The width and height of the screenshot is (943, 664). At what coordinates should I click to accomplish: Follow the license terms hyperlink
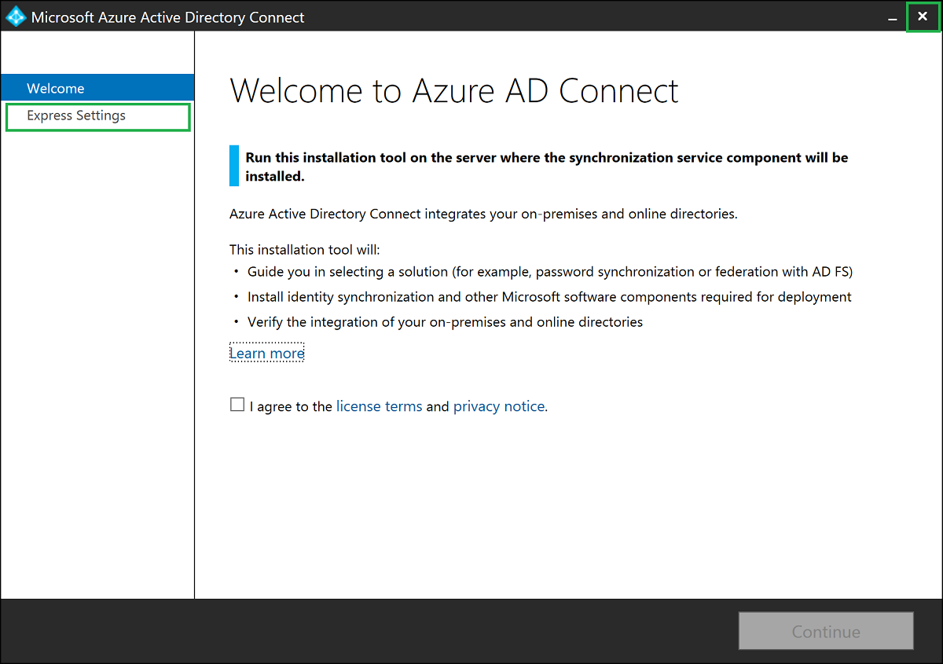379,405
